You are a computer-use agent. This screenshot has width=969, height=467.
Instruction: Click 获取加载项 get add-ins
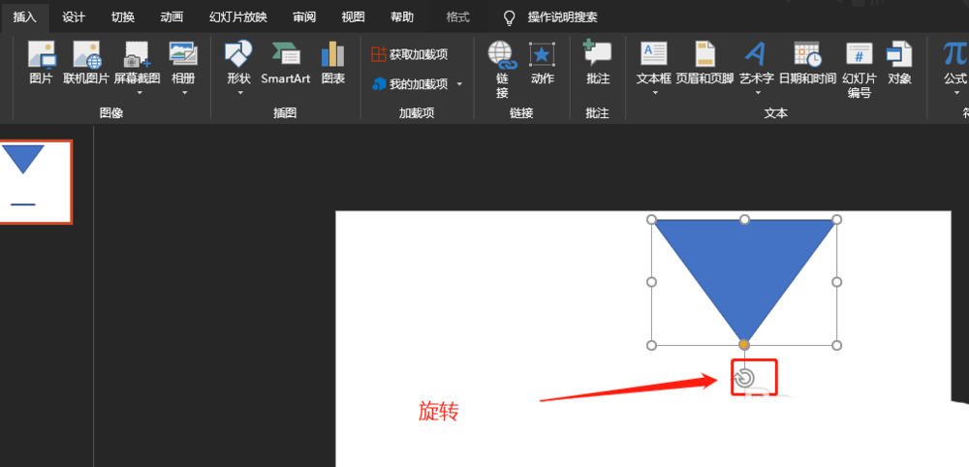coord(410,54)
